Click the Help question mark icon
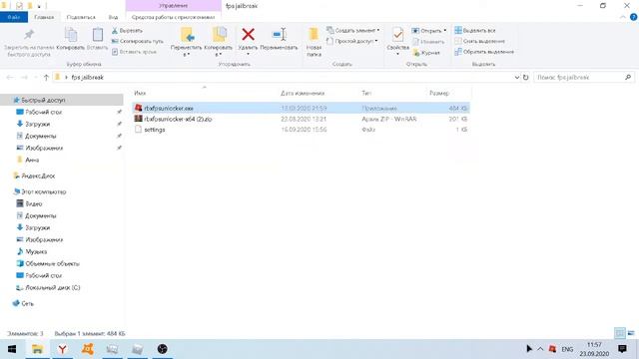This screenshot has width=639, height=359. click(x=634, y=17)
